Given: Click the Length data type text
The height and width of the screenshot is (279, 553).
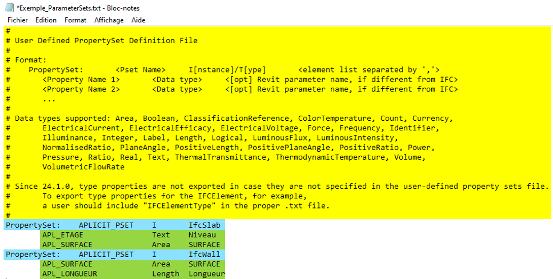Looking at the screenshot, I should click(x=165, y=274).
